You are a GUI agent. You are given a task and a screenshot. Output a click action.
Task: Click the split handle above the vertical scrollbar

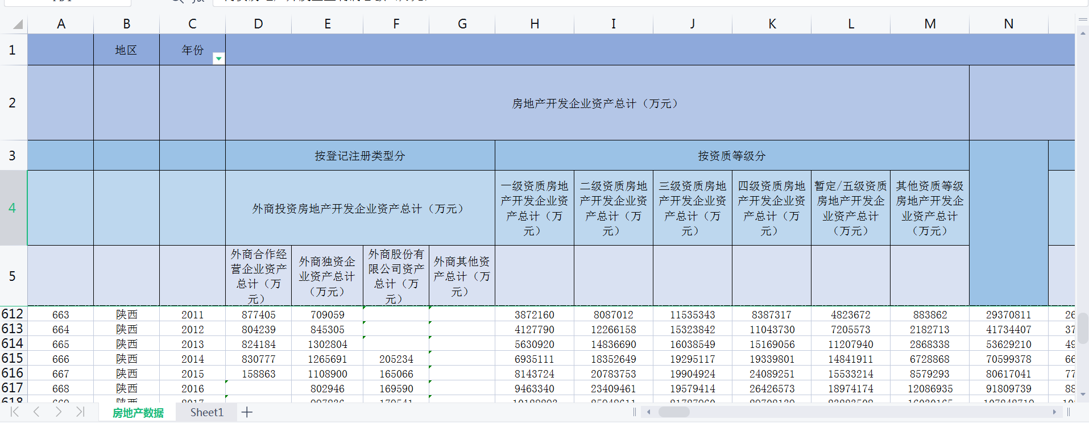(x=1083, y=20)
